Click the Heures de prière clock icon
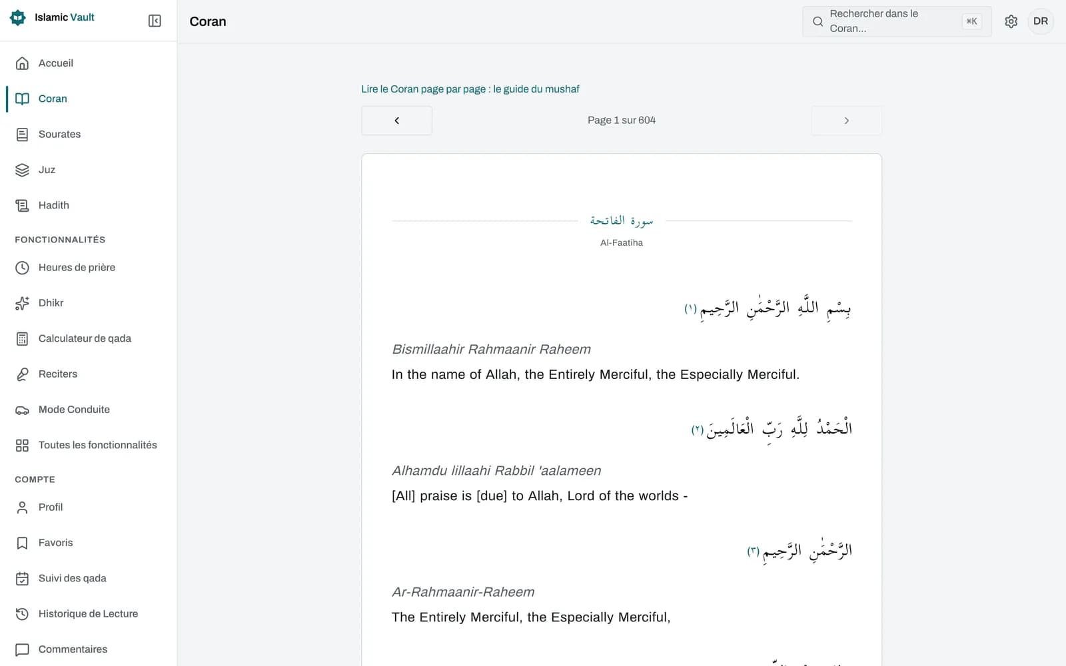This screenshot has height=666, width=1066. pos(22,268)
